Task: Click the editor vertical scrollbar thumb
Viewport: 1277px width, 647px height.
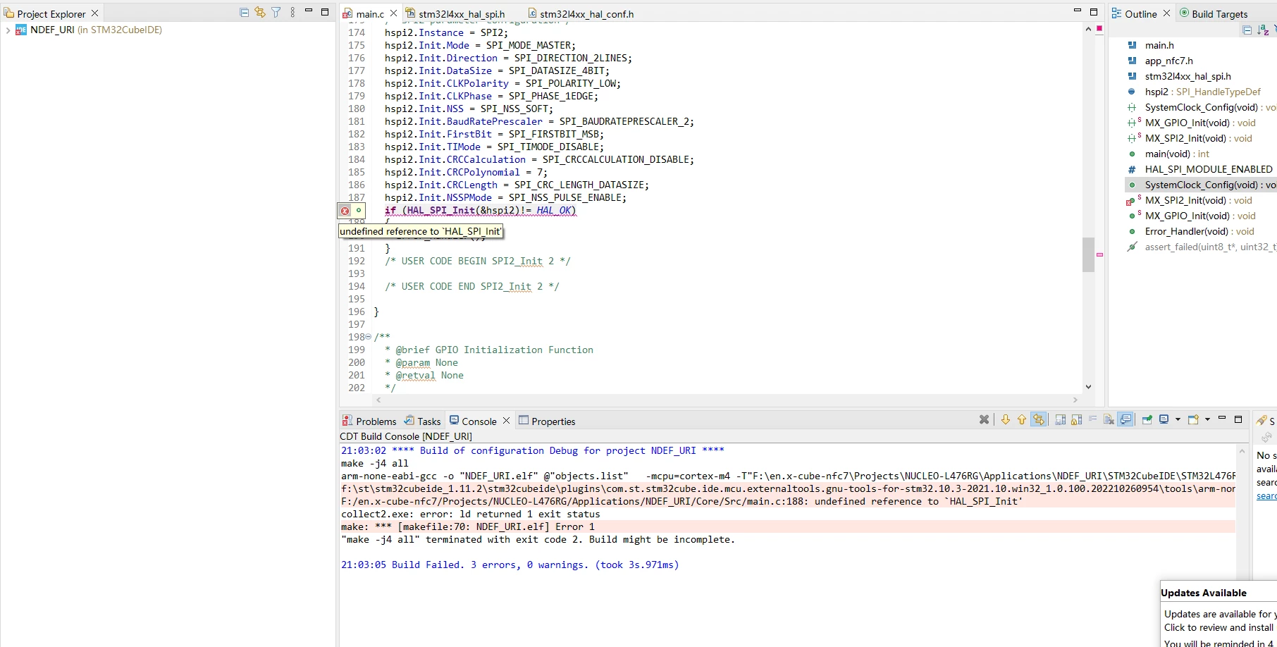Action: [x=1088, y=254]
